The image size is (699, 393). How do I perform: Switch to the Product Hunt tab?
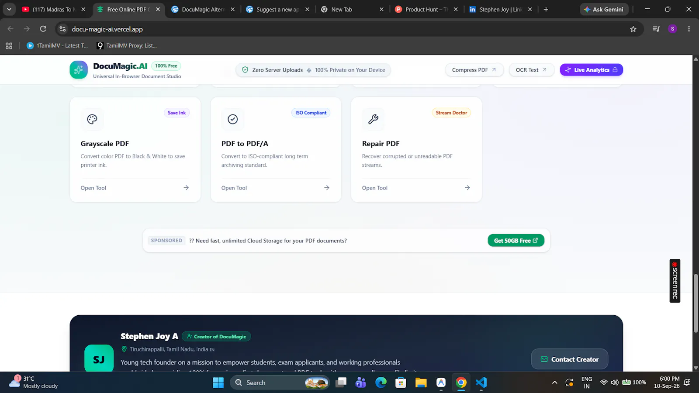426,9
